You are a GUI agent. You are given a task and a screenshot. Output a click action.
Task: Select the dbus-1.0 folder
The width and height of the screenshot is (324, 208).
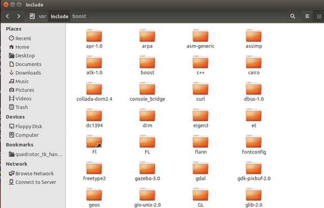tap(254, 92)
